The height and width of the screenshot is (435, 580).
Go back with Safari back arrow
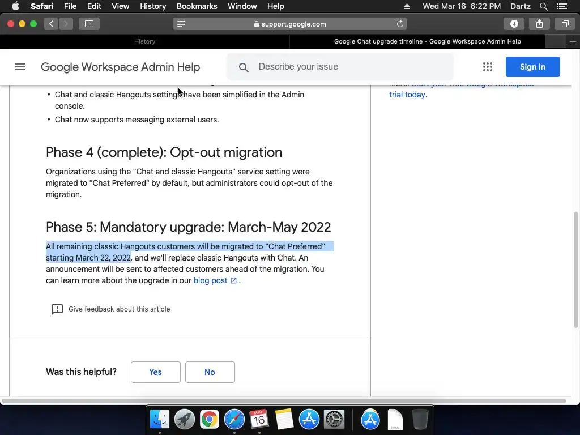52,24
